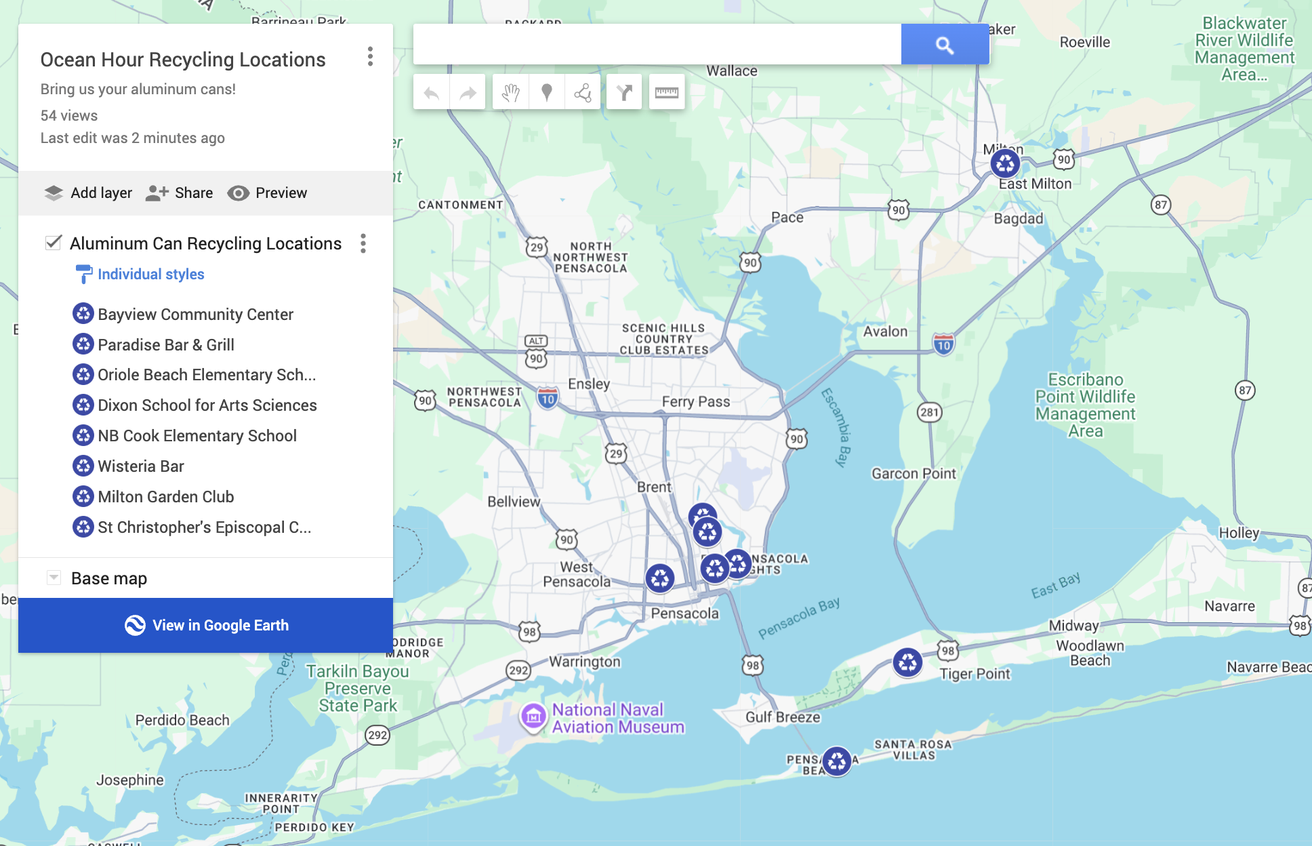Click recycling marker near West Pensacola
The height and width of the screenshot is (846, 1312).
click(659, 578)
